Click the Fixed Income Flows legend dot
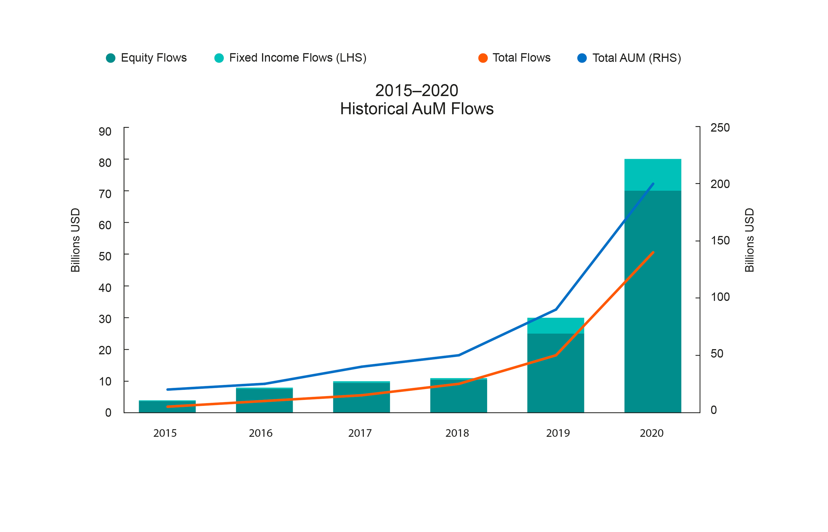This screenshot has width=828, height=532. pyautogui.click(x=219, y=58)
